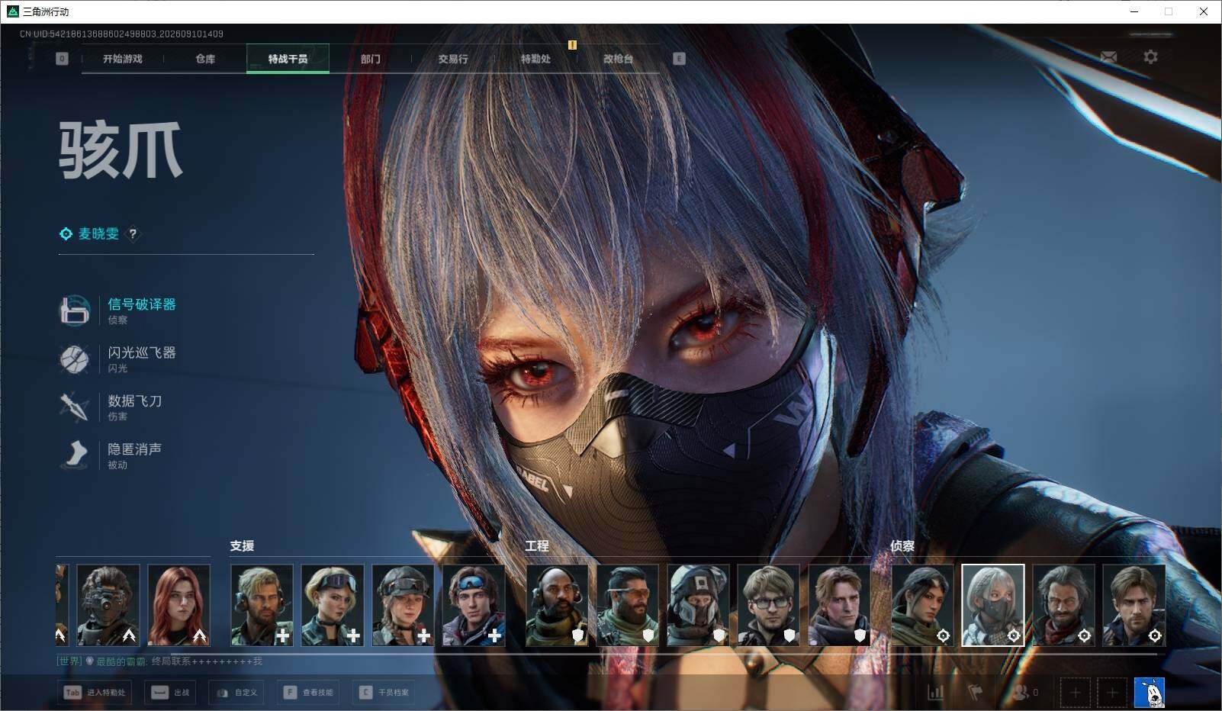The image size is (1222, 711).
Task: Open the friends icon showing 0
Action: coord(1024,692)
